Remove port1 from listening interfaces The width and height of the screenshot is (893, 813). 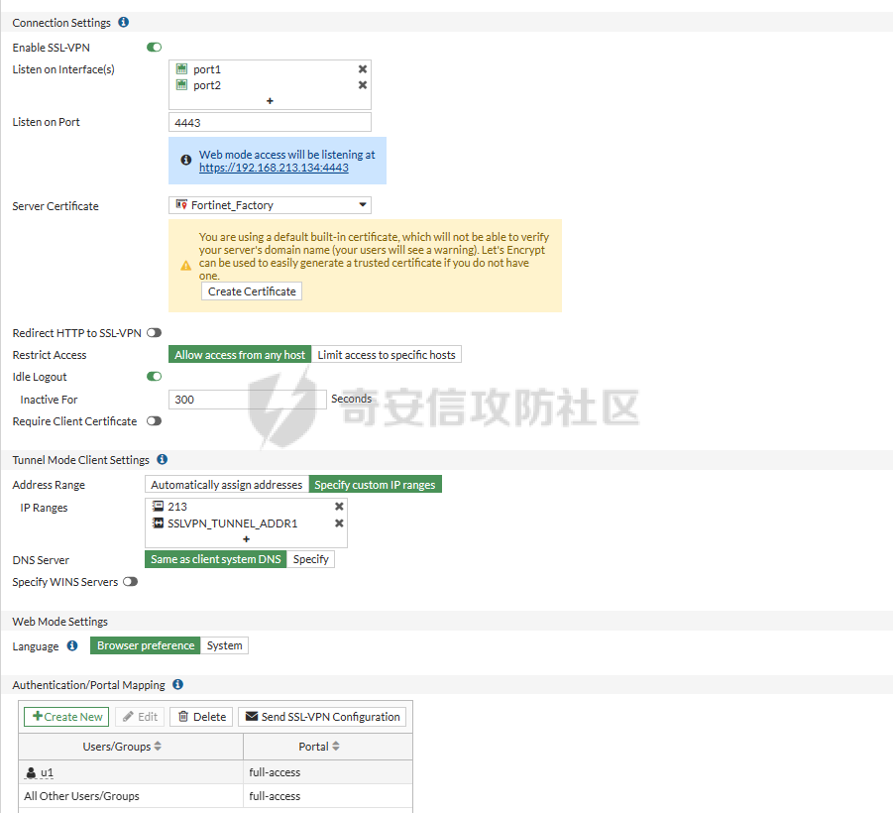click(x=362, y=69)
